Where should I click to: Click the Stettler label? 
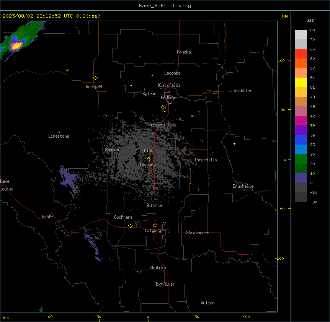click(243, 91)
